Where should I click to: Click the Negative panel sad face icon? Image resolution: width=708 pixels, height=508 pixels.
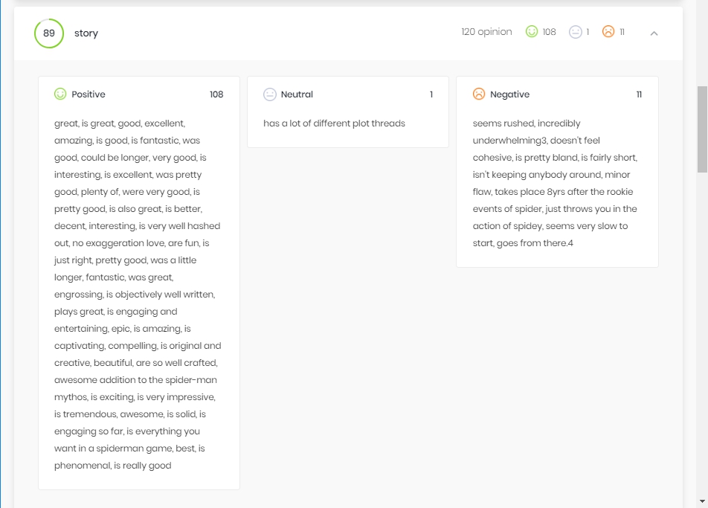click(x=479, y=94)
